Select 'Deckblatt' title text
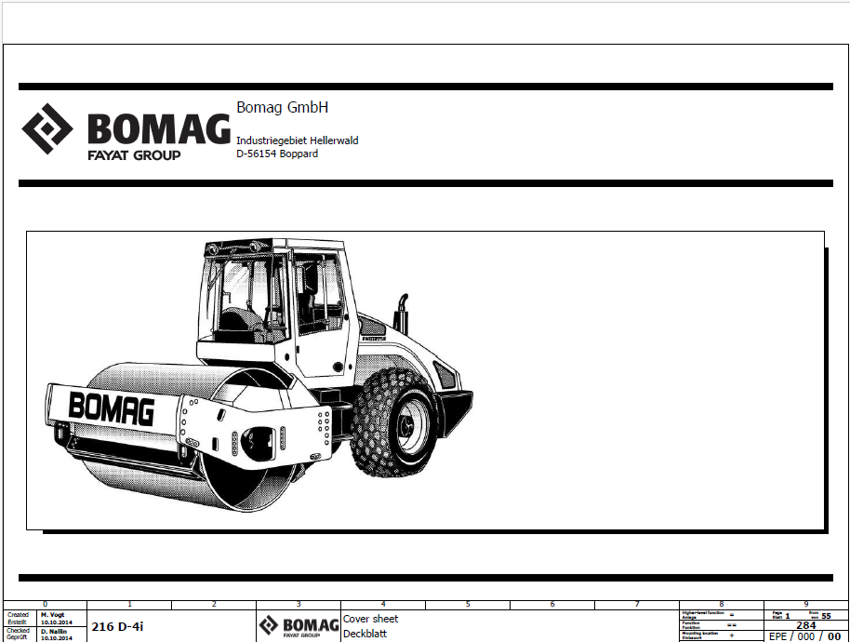This screenshot has height=642, width=850. (x=365, y=634)
